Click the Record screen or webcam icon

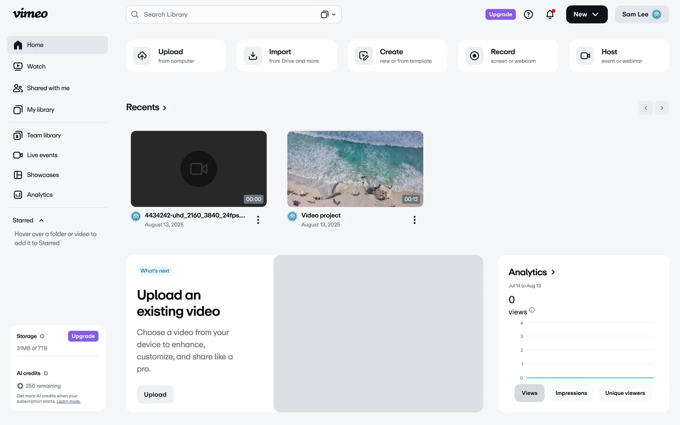coord(474,56)
